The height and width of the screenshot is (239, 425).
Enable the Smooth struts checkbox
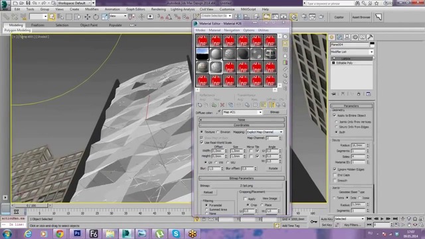click(x=335, y=180)
